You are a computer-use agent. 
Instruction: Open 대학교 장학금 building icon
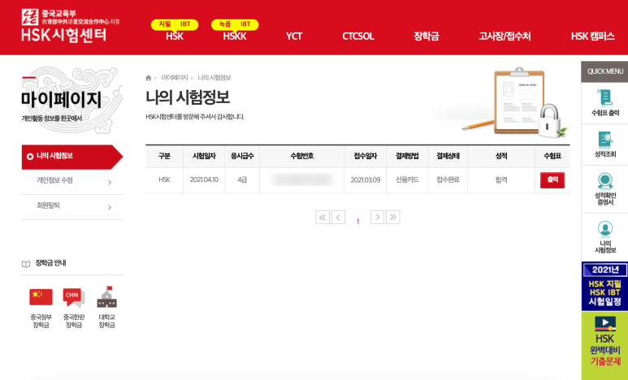point(107,296)
